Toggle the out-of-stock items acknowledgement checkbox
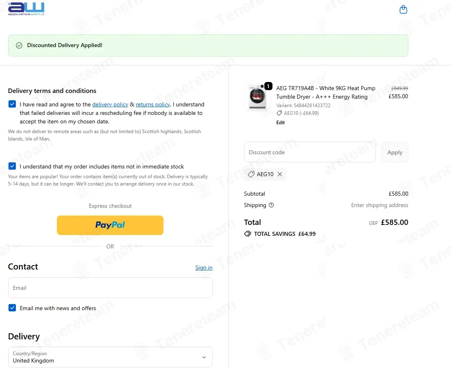Screen dimensions: 451x369 coord(12,166)
